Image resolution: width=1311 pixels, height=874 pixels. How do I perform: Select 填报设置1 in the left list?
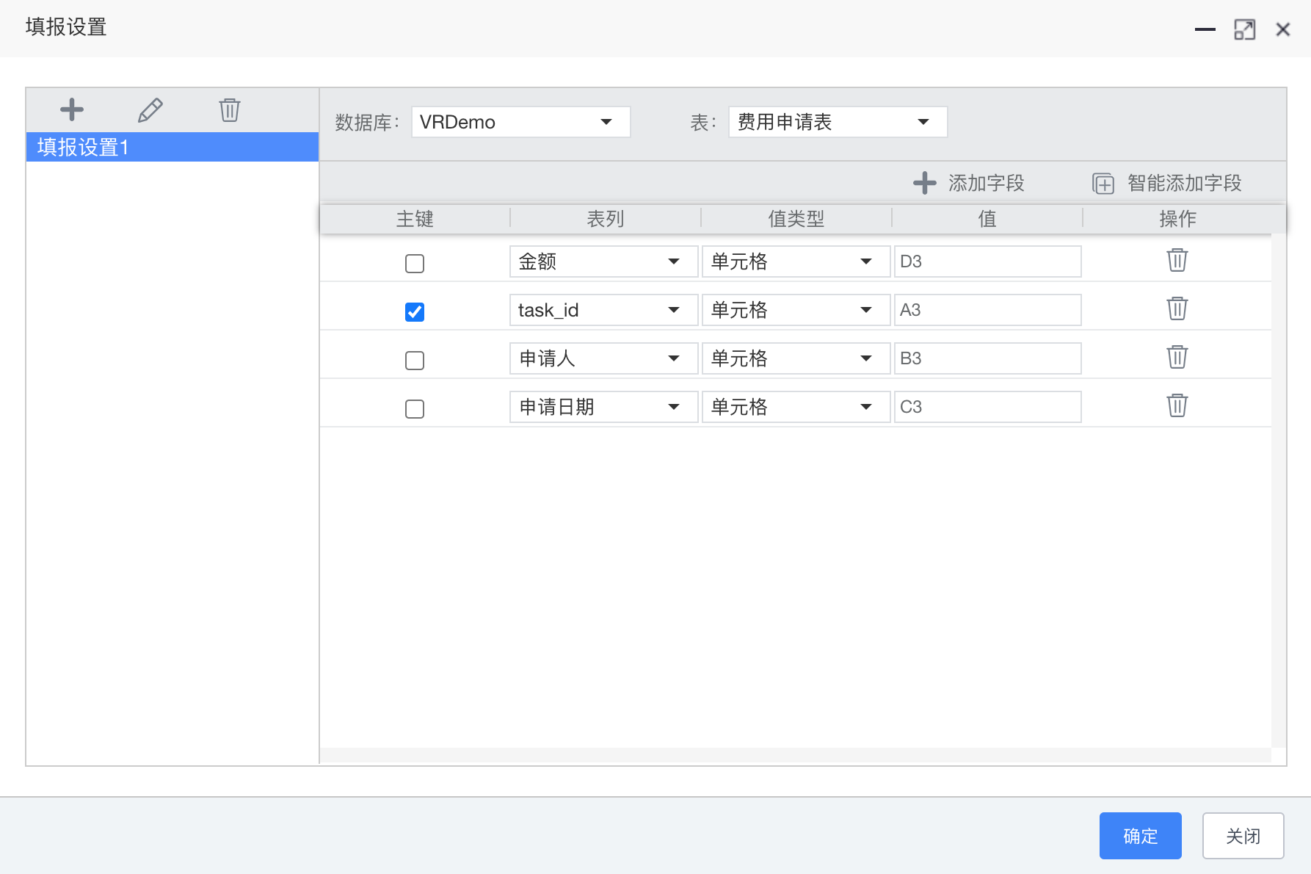coord(172,147)
